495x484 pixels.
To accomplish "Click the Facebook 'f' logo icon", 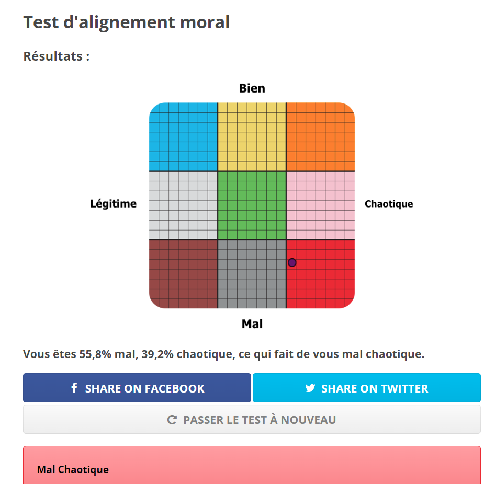I will pyautogui.click(x=74, y=388).
